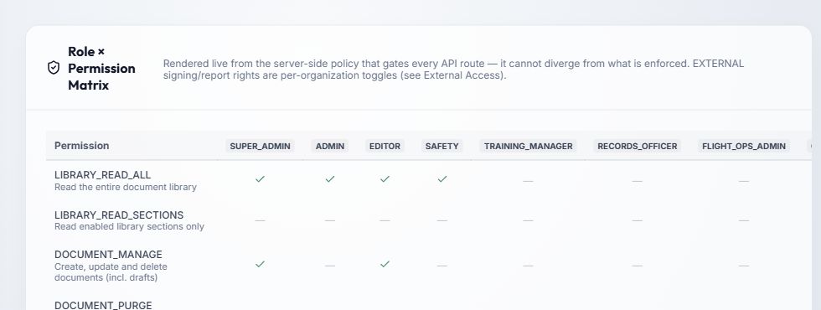Image resolution: width=821 pixels, height=310 pixels.
Task: Click LIBRARY_READ_ALL checkmark under ADMIN
Action: tap(330, 179)
